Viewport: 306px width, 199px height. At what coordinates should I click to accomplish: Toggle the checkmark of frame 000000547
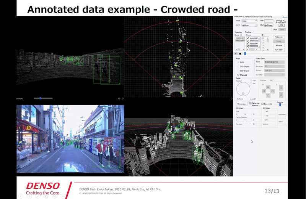[248, 38]
